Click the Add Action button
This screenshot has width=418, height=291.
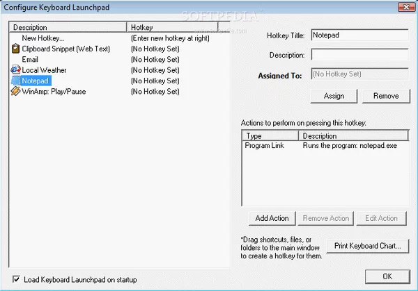[x=272, y=219]
